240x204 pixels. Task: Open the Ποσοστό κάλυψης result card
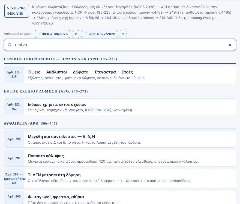click(x=120, y=158)
